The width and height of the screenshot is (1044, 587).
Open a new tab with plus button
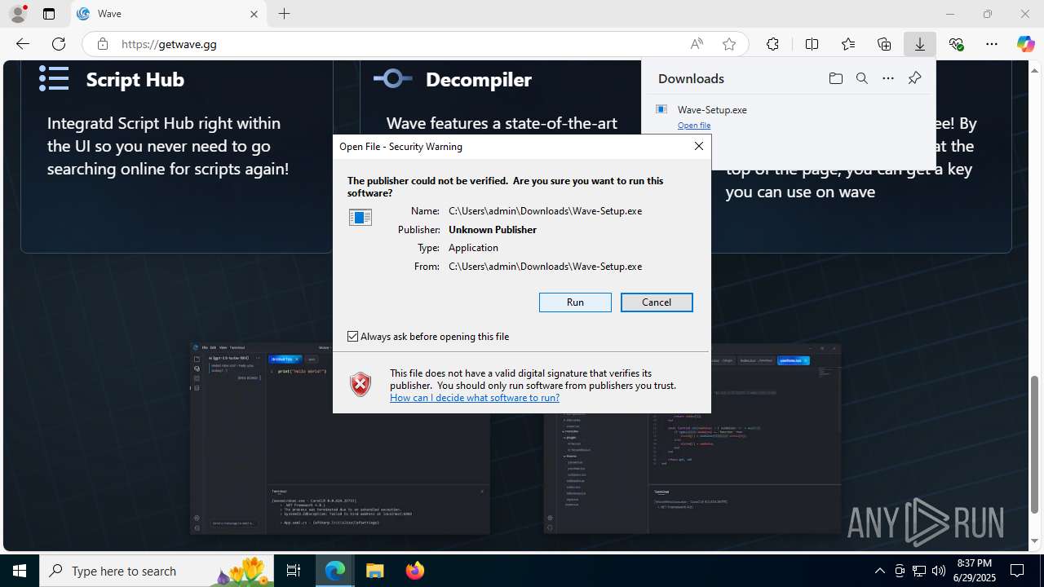(x=284, y=14)
